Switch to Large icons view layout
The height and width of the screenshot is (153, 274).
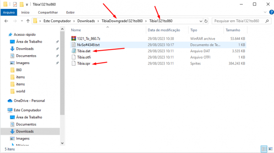point(271,149)
